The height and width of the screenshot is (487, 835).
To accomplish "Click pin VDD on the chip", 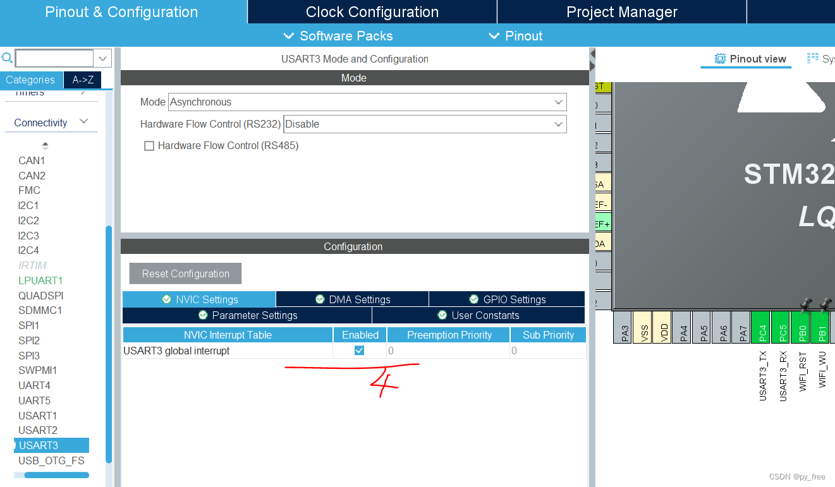I will click(x=662, y=328).
